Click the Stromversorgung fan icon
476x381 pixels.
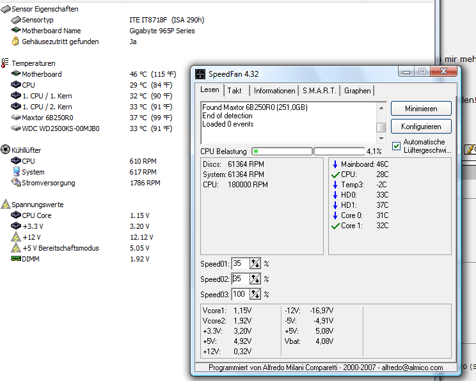16,182
